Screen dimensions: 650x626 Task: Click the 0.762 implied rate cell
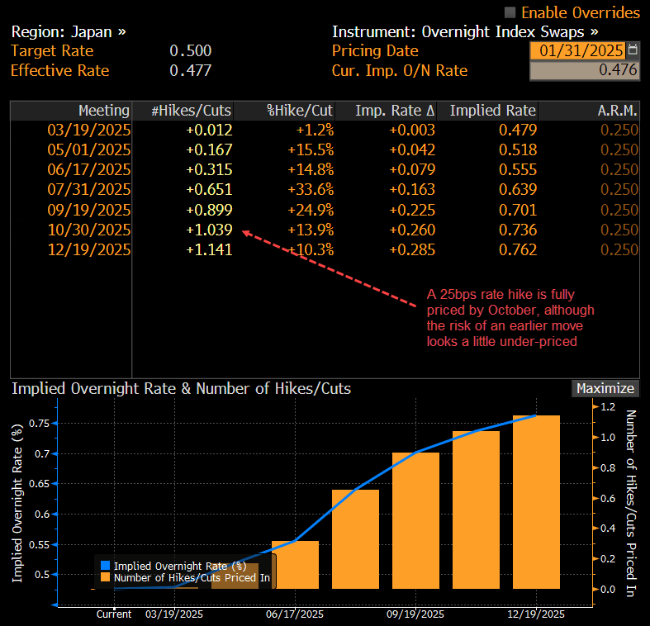pos(518,249)
